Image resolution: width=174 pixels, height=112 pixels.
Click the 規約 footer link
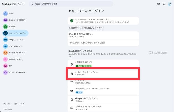tap(16, 104)
